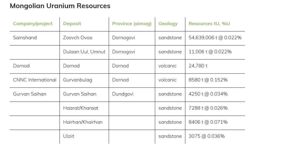Select the 'Hairhan/Khairhan' deposit cell
Viewport: 284px width, 147px height.
coord(83,122)
